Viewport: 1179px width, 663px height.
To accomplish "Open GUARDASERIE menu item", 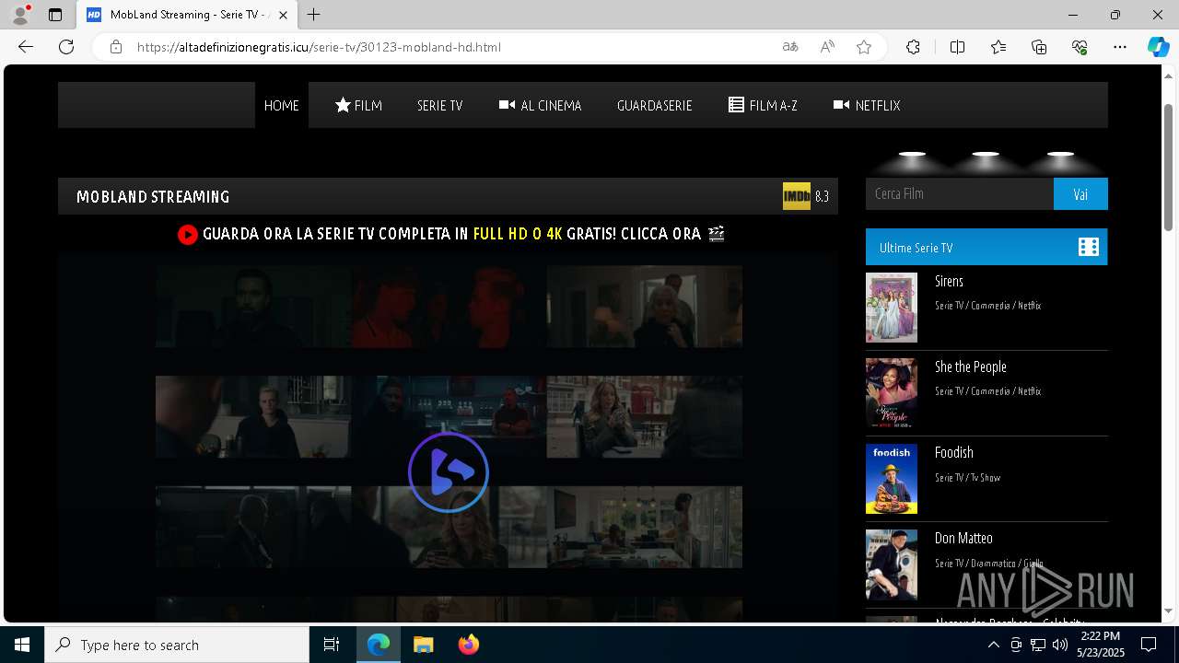I will coord(655,105).
